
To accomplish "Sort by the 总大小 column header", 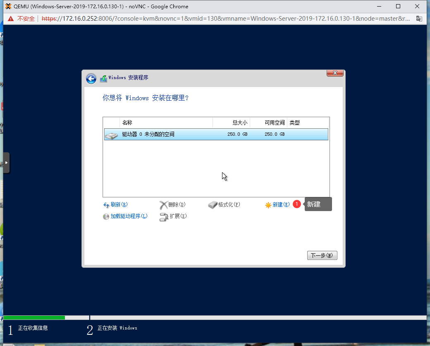I will (x=232, y=123).
